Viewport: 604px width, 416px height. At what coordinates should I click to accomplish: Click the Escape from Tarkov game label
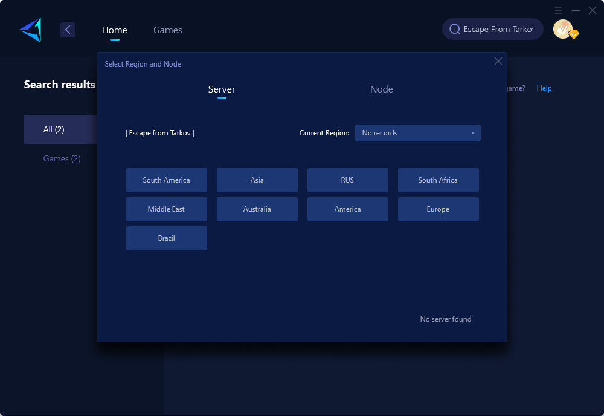[160, 133]
